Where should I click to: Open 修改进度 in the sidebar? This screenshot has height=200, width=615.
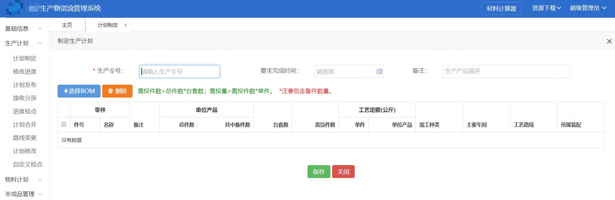pos(25,72)
